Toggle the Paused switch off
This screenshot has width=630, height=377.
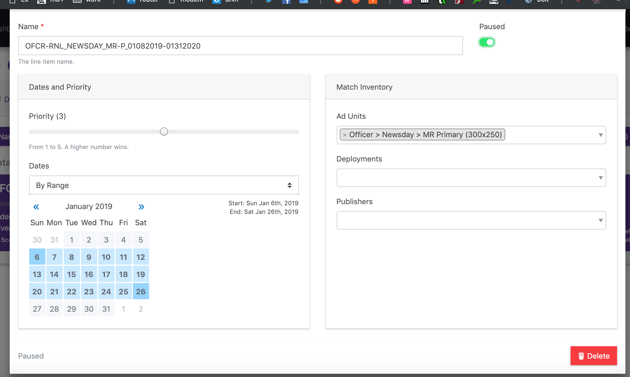click(x=487, y=42)
